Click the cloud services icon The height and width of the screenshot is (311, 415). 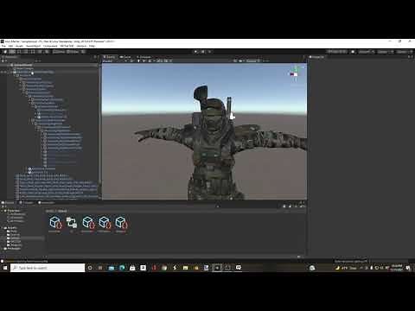point(353,52)
